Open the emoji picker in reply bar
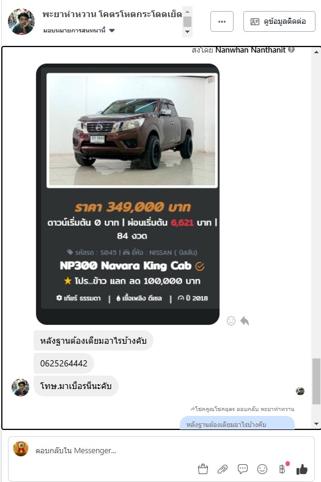 [262, 469]
